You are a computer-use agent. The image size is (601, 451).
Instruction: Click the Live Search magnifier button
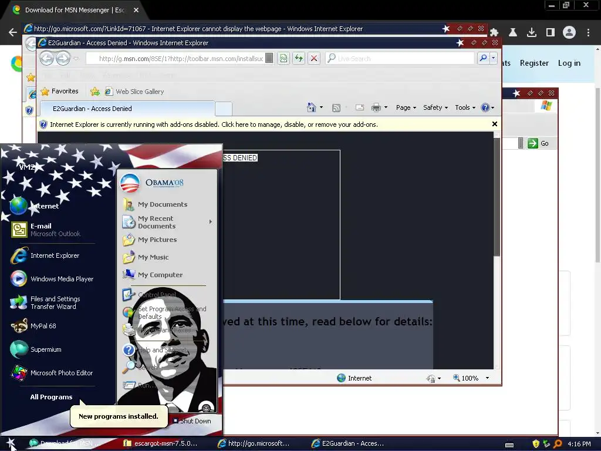click(x=483, y=58)
